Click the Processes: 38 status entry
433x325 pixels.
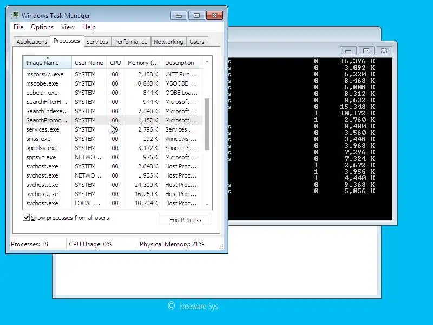[x=29, y=244]
